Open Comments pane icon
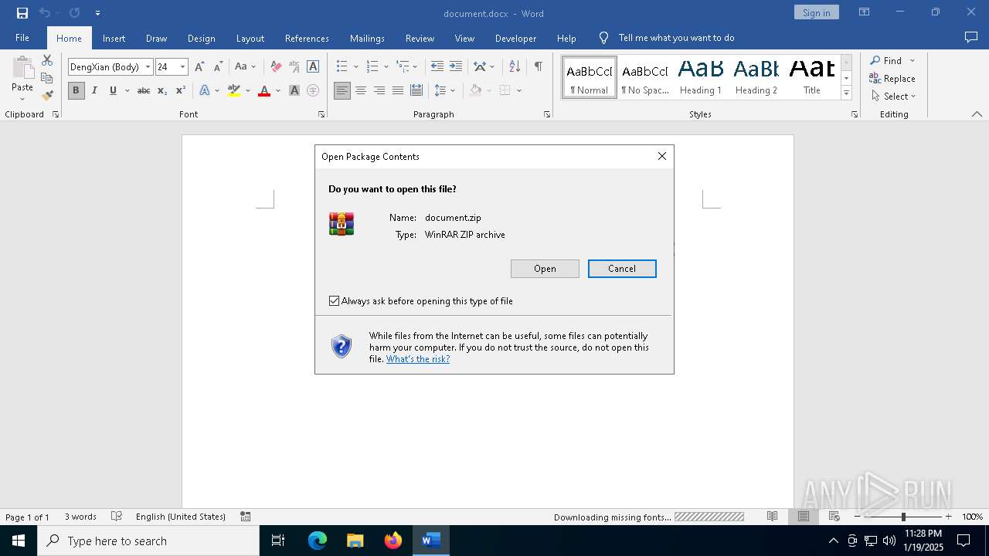This screenshot has width=989, height=556. tap(971, 38)
